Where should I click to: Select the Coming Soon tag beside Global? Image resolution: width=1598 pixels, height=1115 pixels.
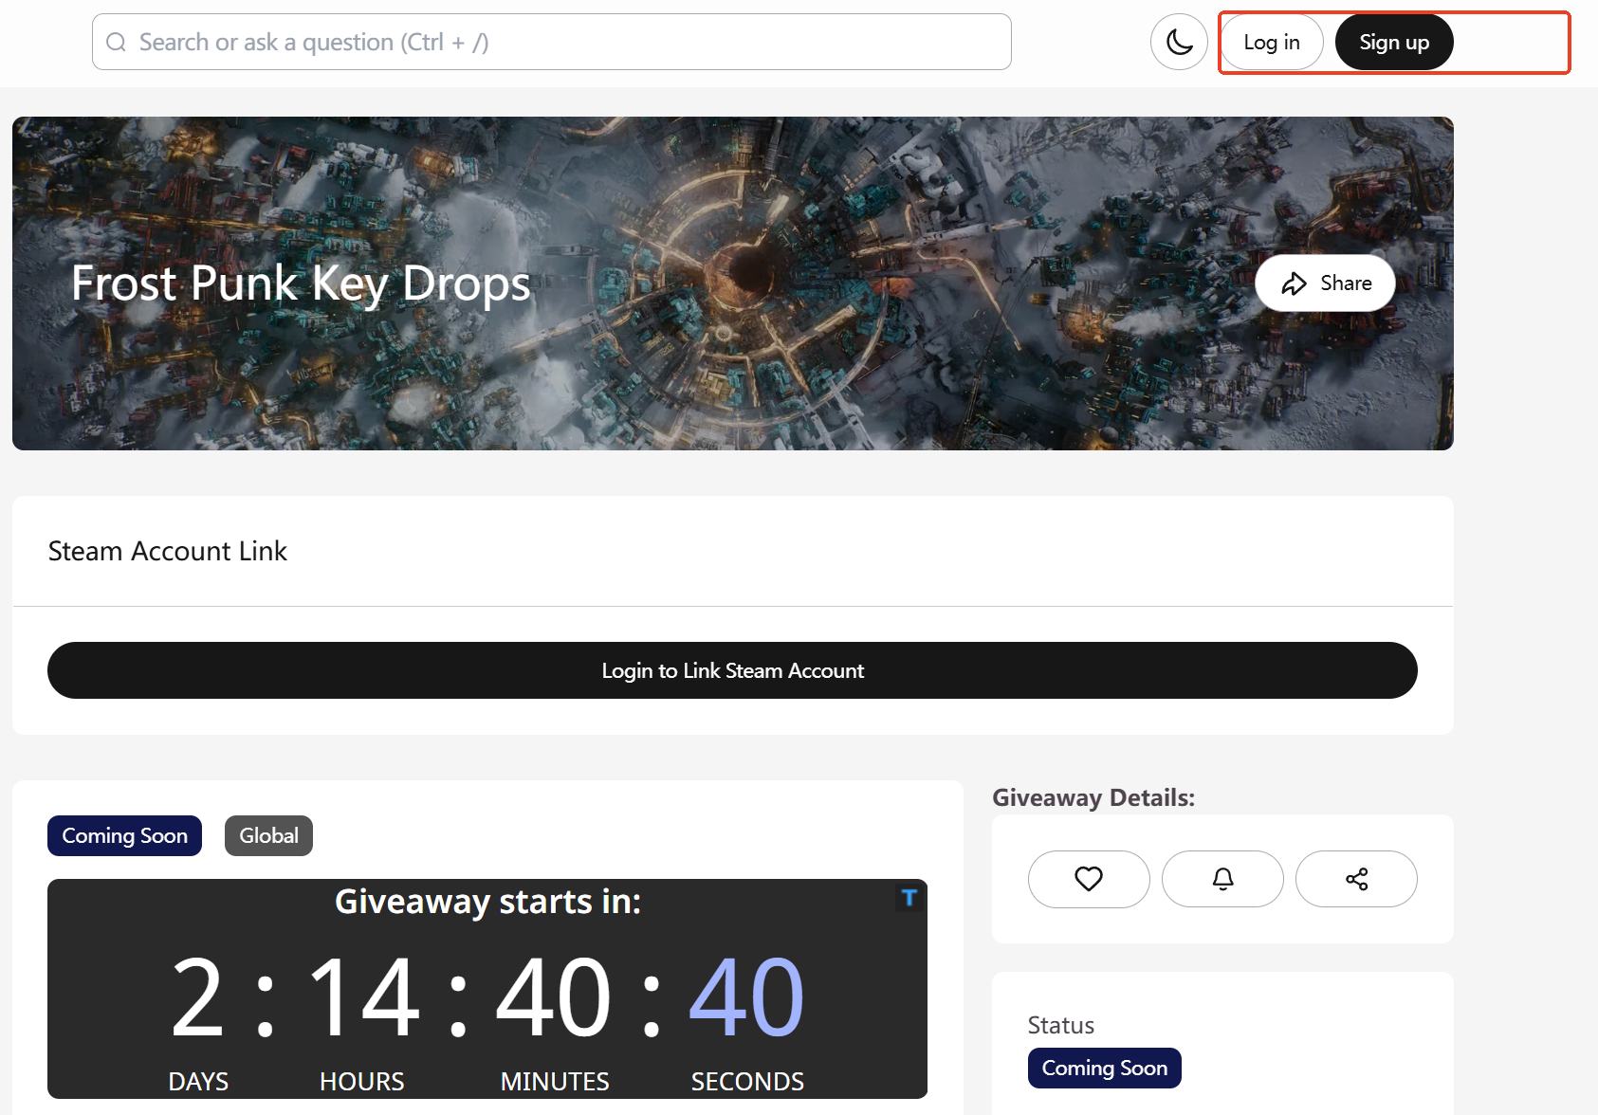tap(124, 835)
